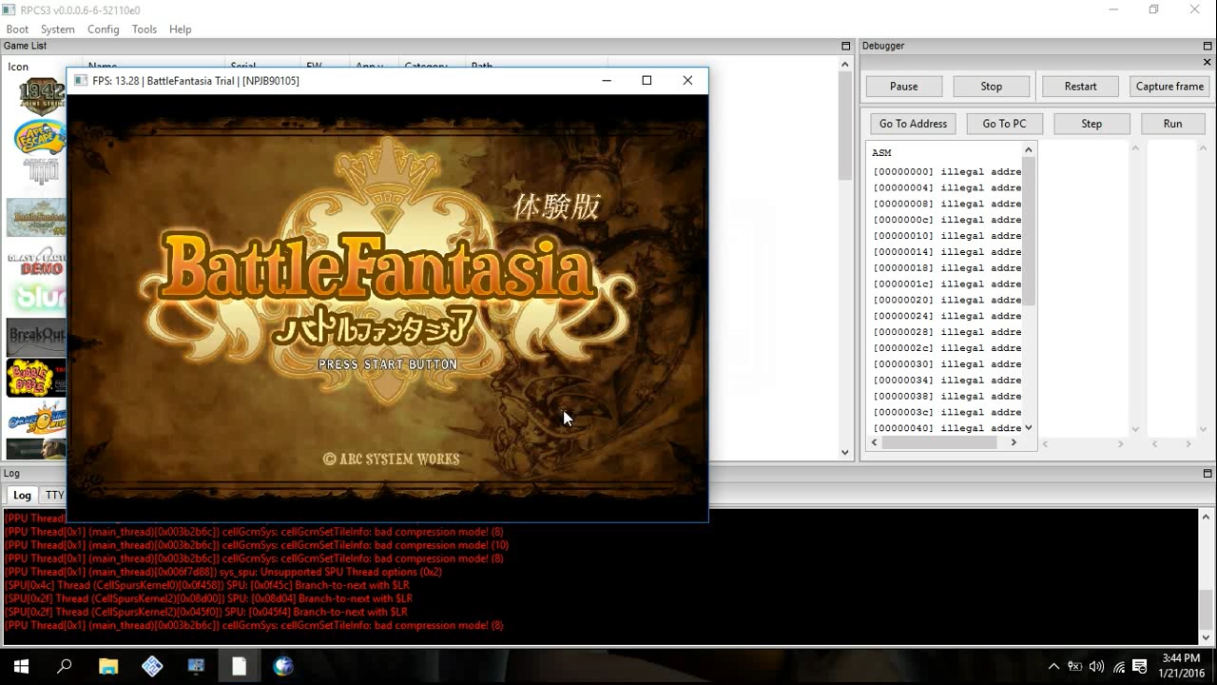
Task: Open the Boot menu
Action: 17,29
